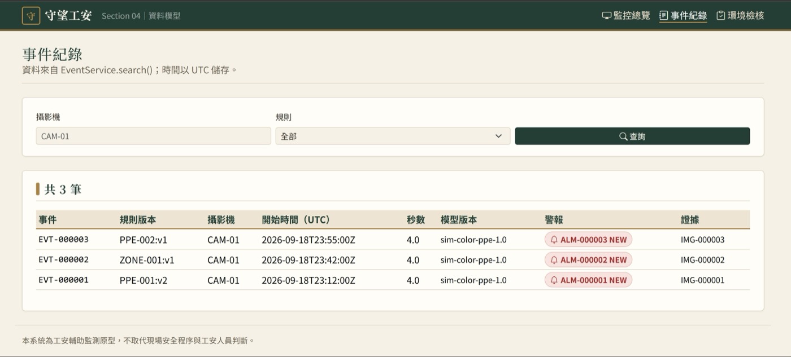Focus the 攝影機 input field CAM-01
The height and width of the screenshot is (357, 791).
coord(154,136)
